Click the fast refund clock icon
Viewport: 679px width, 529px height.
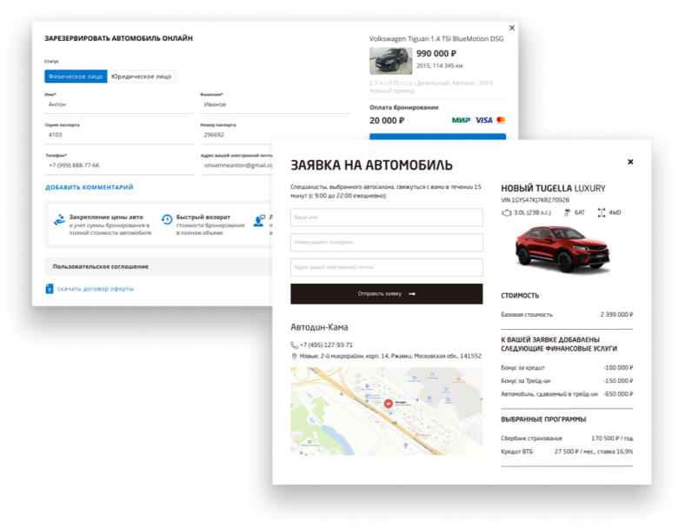click(167, 220)
